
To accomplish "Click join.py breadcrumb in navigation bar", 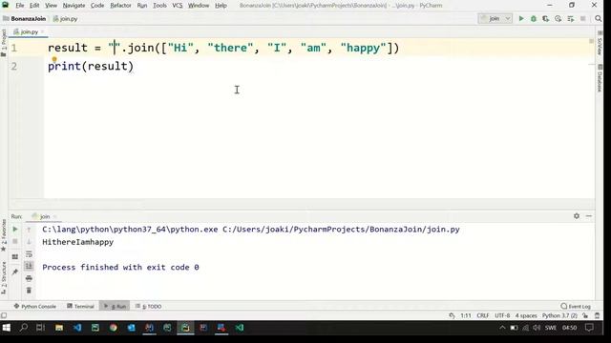I will (x=69, y=19).
